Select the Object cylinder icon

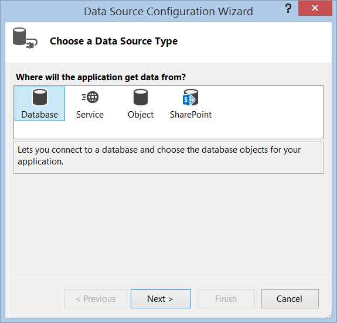click(x=141, y=97)
